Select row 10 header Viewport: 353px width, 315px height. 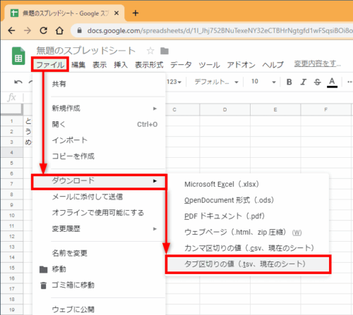coord(11,216)
